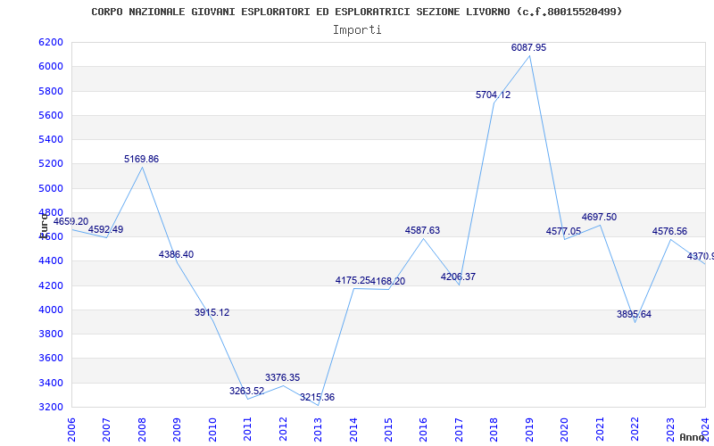Select data label 4592.49
Image resolution: width=714 pixels, height=446 pixels.
pyautogui.click(x=105, y=229)
